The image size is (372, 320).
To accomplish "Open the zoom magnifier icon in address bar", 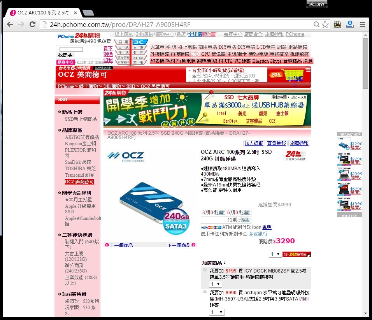I will point(316,25).
